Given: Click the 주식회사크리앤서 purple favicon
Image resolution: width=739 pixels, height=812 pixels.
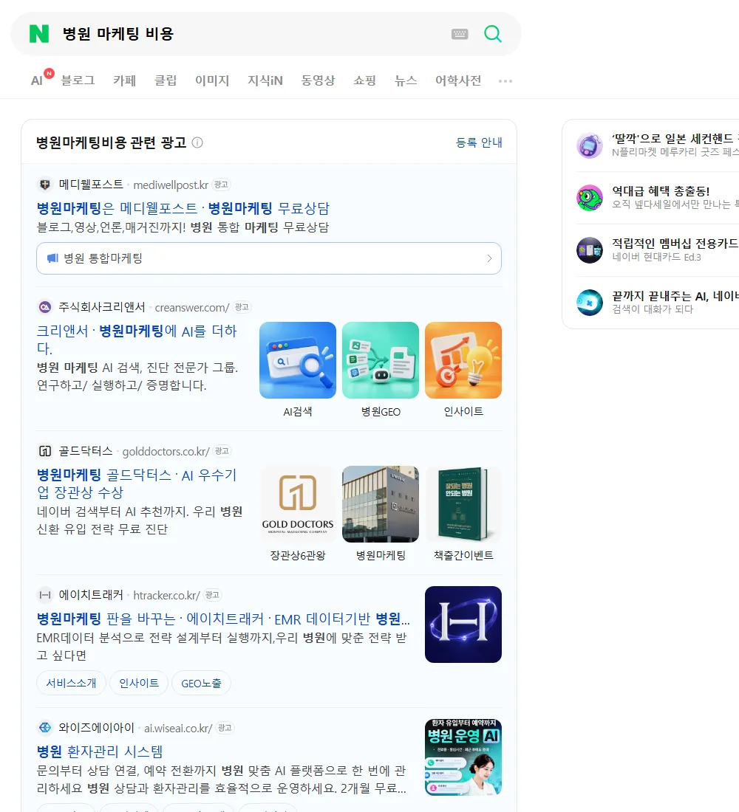Looking at the screenshot, I should click(x=45, y=307).
